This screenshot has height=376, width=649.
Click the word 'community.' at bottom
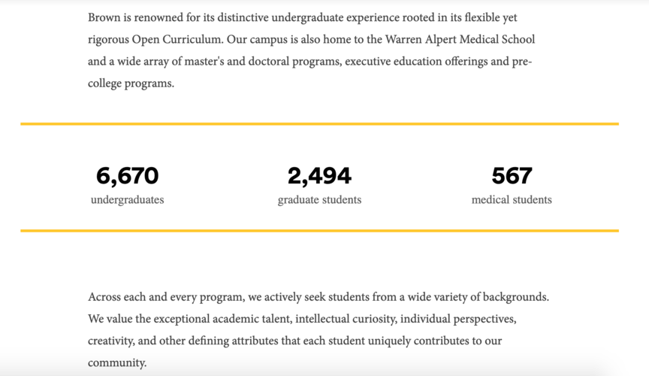(117, 363)
